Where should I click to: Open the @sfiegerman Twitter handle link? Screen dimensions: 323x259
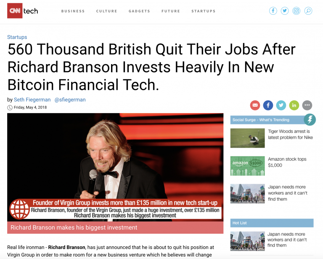[70, 100]
